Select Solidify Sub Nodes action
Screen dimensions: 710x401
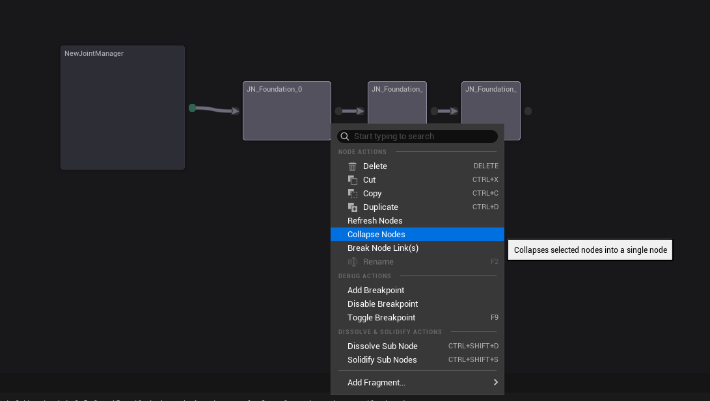point(382,360)
